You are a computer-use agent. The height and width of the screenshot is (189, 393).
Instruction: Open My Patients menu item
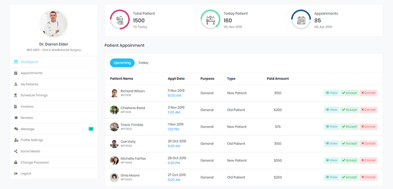(54, 84)
